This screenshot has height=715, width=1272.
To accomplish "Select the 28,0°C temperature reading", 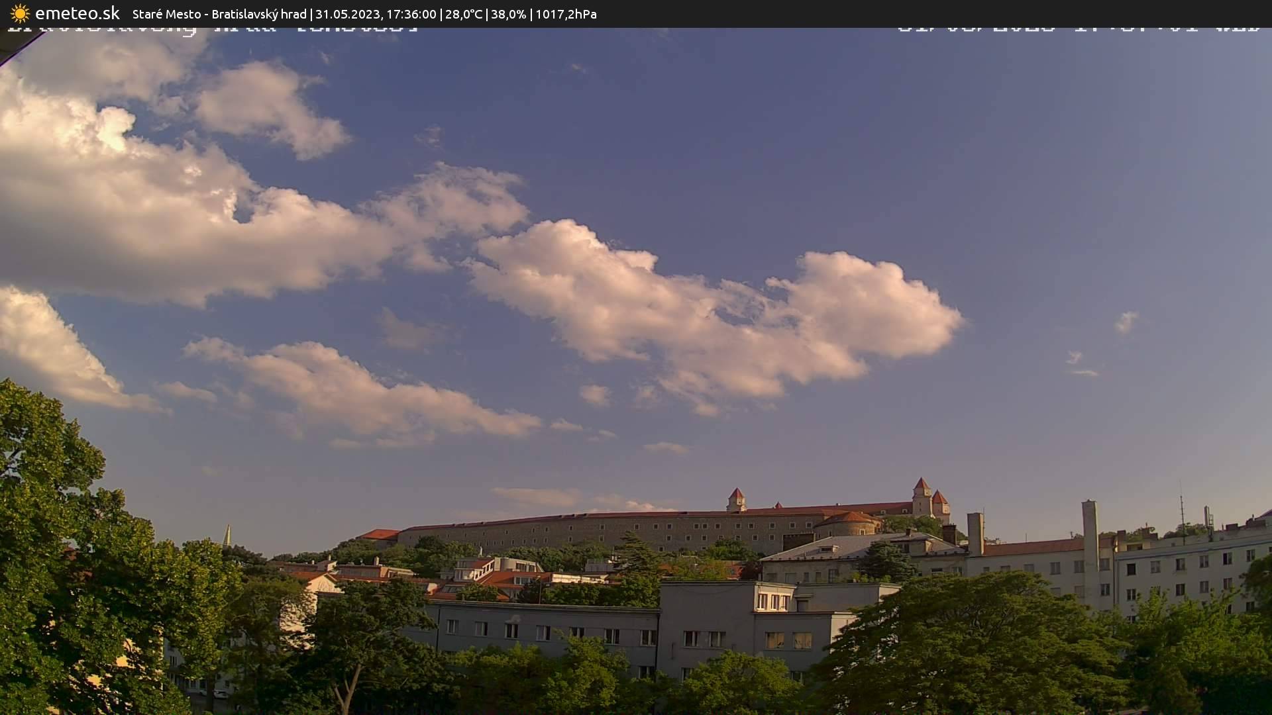I will (464, 13).
